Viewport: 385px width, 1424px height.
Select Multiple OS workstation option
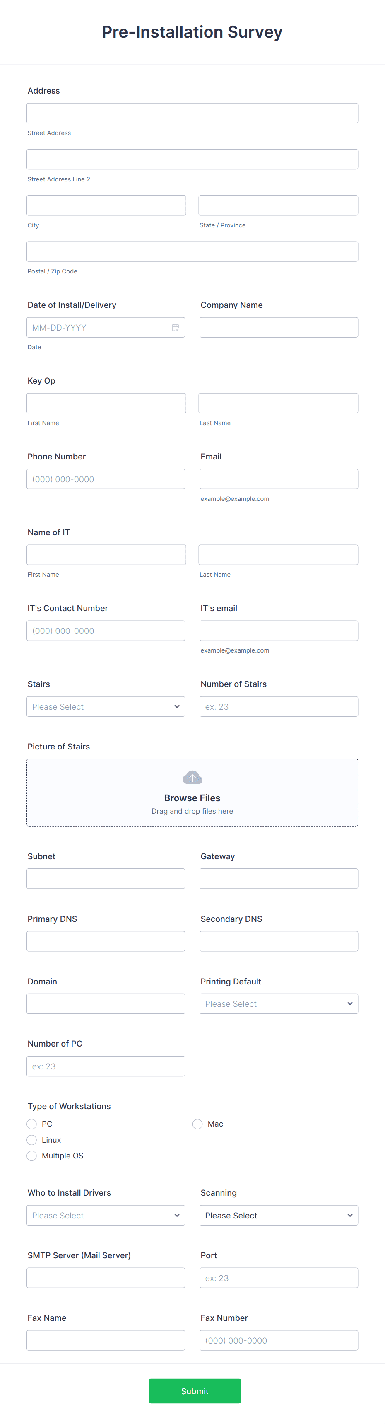31,1156
